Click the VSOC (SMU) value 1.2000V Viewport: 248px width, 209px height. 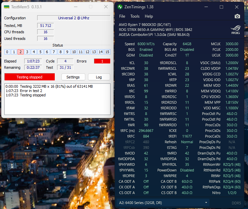tap(232, 63)
